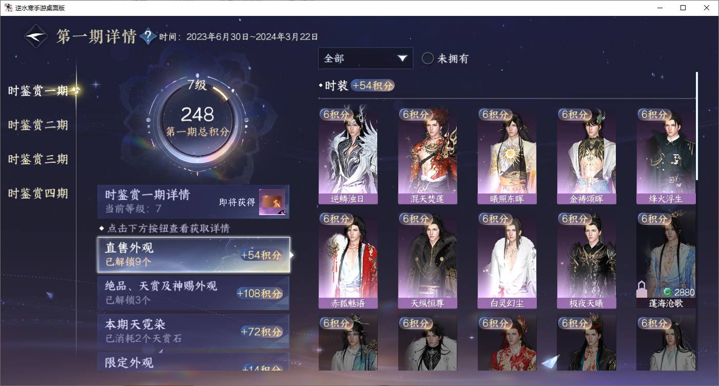This screenshot has width=719, height=386.
Task: Click the outfit list vertical scrollbar
Action: click(696, 126)
